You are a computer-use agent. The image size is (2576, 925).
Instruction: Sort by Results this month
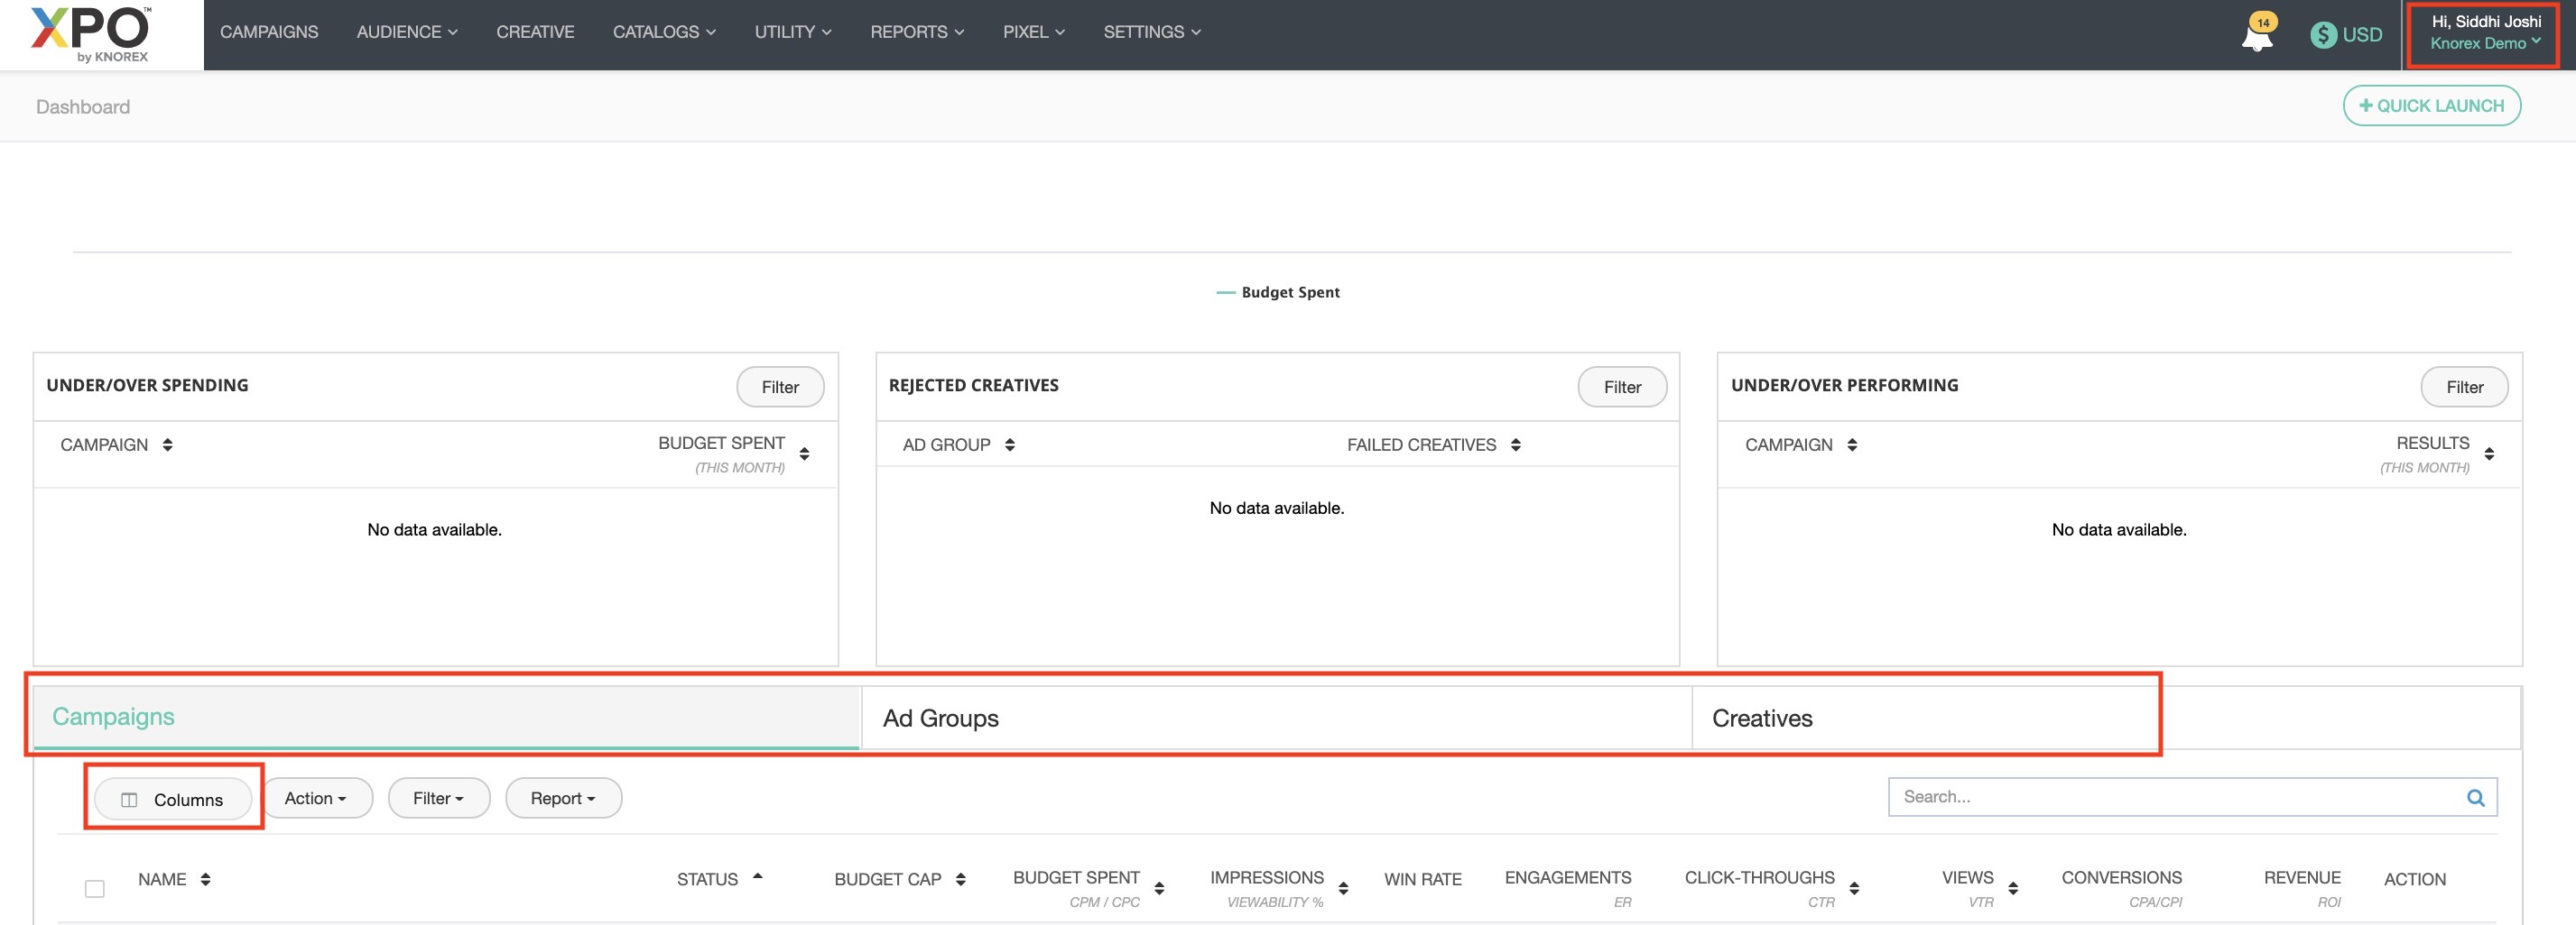(2489, 453)
